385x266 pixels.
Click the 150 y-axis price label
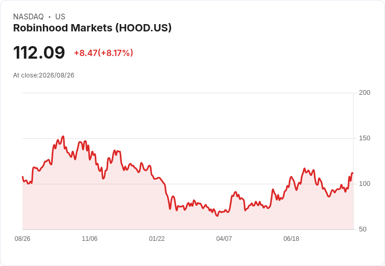point(365,138)
